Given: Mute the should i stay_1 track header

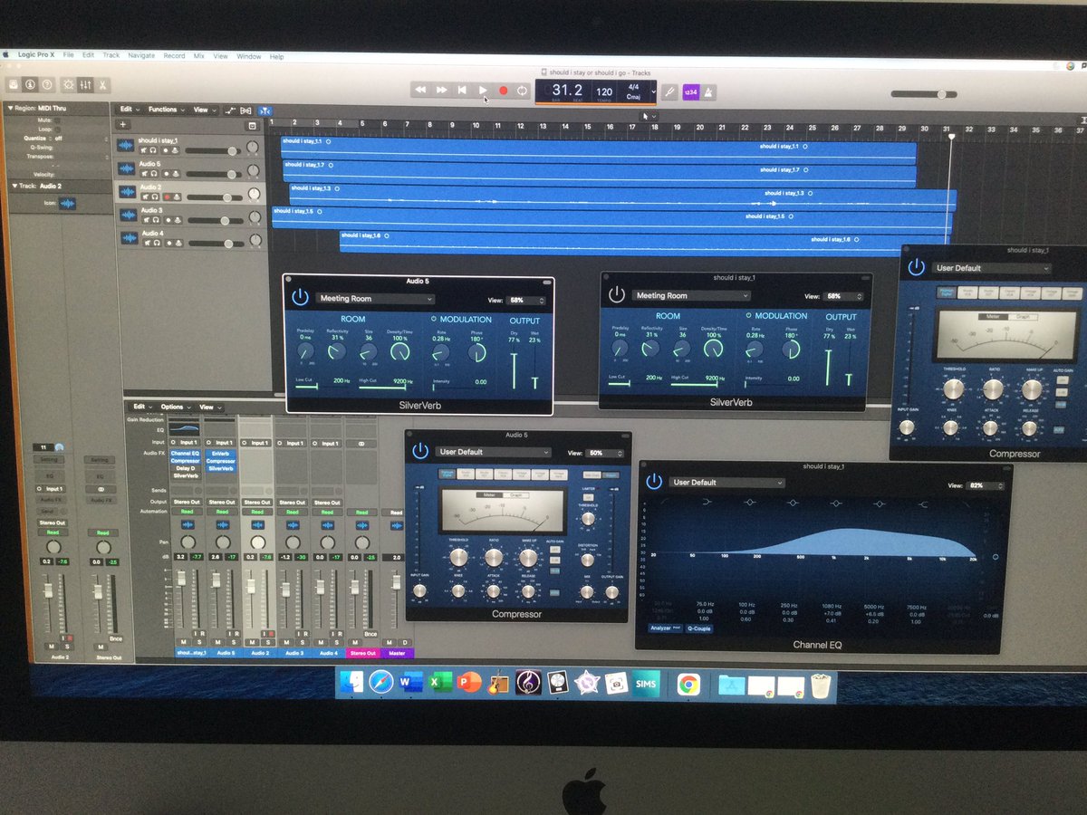Looking at the screenshot, I should 144,150.
